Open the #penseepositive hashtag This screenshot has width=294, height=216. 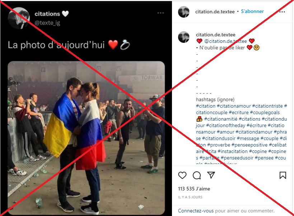click(x=249, y=145)
